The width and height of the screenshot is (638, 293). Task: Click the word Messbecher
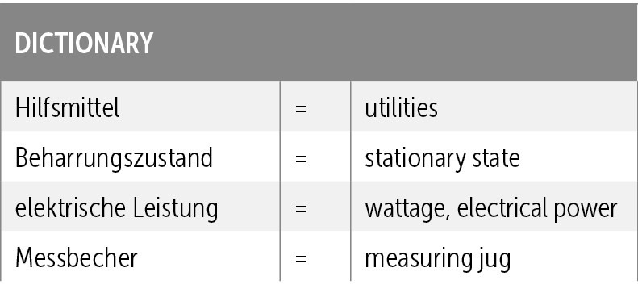(77, 258)
